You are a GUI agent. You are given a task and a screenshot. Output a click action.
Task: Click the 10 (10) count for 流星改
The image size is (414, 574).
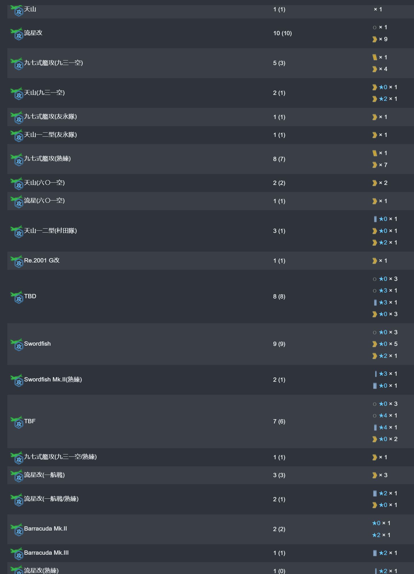point(282,33)
